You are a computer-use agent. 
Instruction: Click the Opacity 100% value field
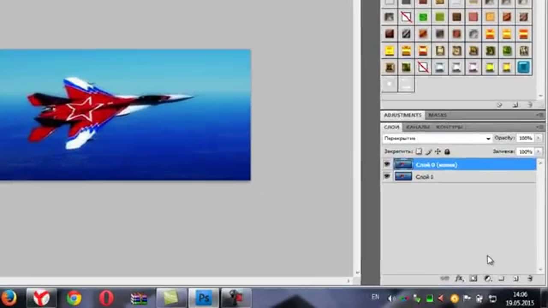[525, 138]
